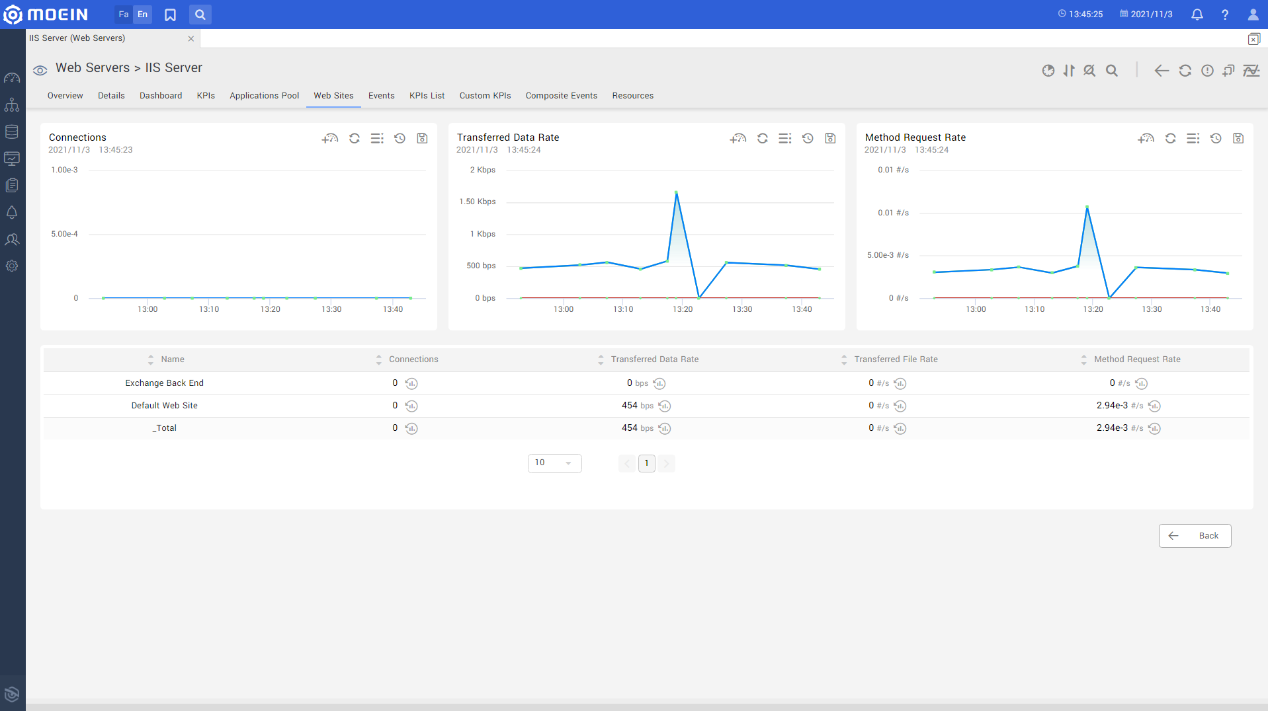The height and width of the screenshot is (711, 1268).
Task: Add Method Request Rate chart to dashboard
Action: tap(1146, 138)
